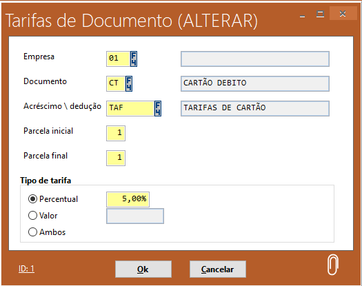Click the Cancelar button
362x286 pixels.
218,269
